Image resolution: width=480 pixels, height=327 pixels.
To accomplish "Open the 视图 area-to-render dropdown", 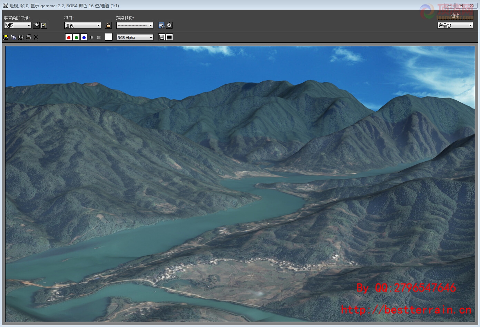I will point(18,25).
